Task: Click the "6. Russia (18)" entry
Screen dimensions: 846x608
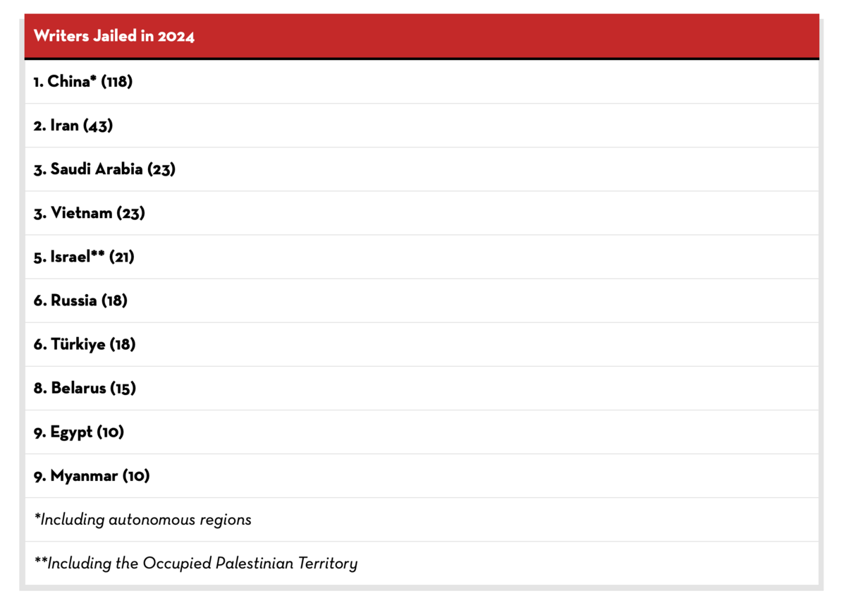Action: pos(422,300)
